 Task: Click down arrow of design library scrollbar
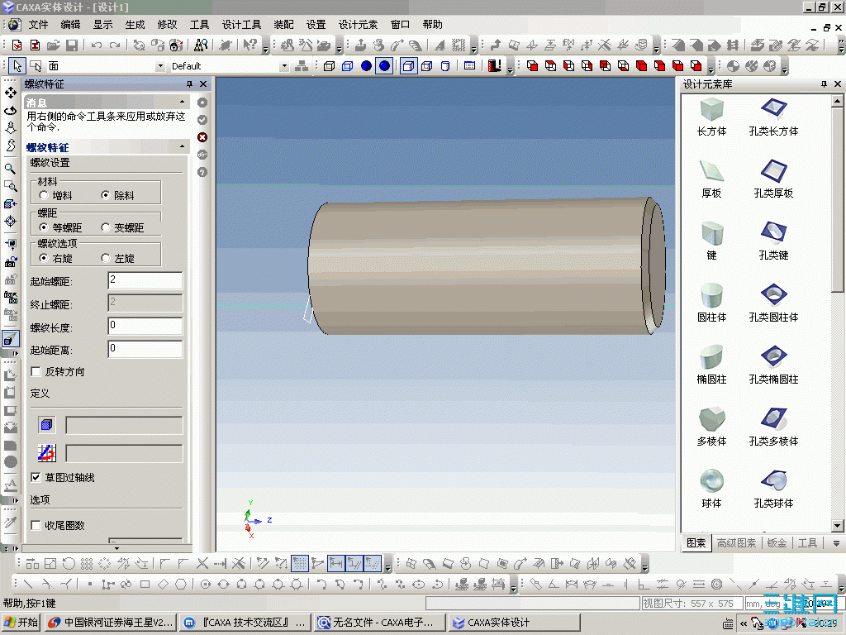837,525
